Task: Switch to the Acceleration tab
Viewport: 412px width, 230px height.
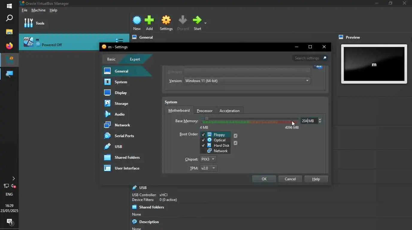Action: tap(229, 111)
